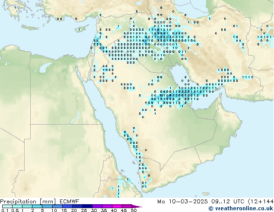Click the island of Crete on the map
The height and width of the screenshot is (212, 274).
(x=30, y=27)
